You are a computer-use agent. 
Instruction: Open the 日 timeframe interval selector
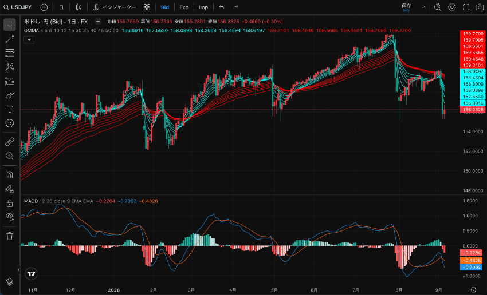coord(61,7)
